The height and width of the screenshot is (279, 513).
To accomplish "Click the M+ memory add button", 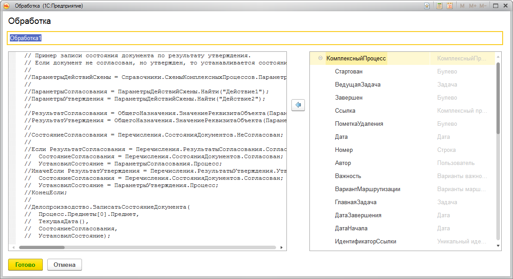I will coord(472,6).
